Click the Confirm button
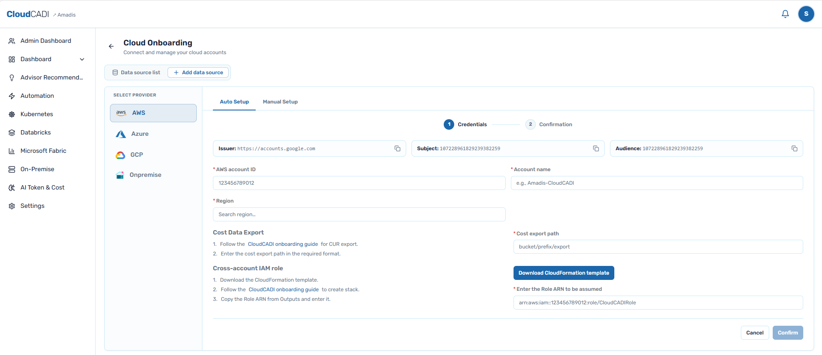 [x=788, y=333]
